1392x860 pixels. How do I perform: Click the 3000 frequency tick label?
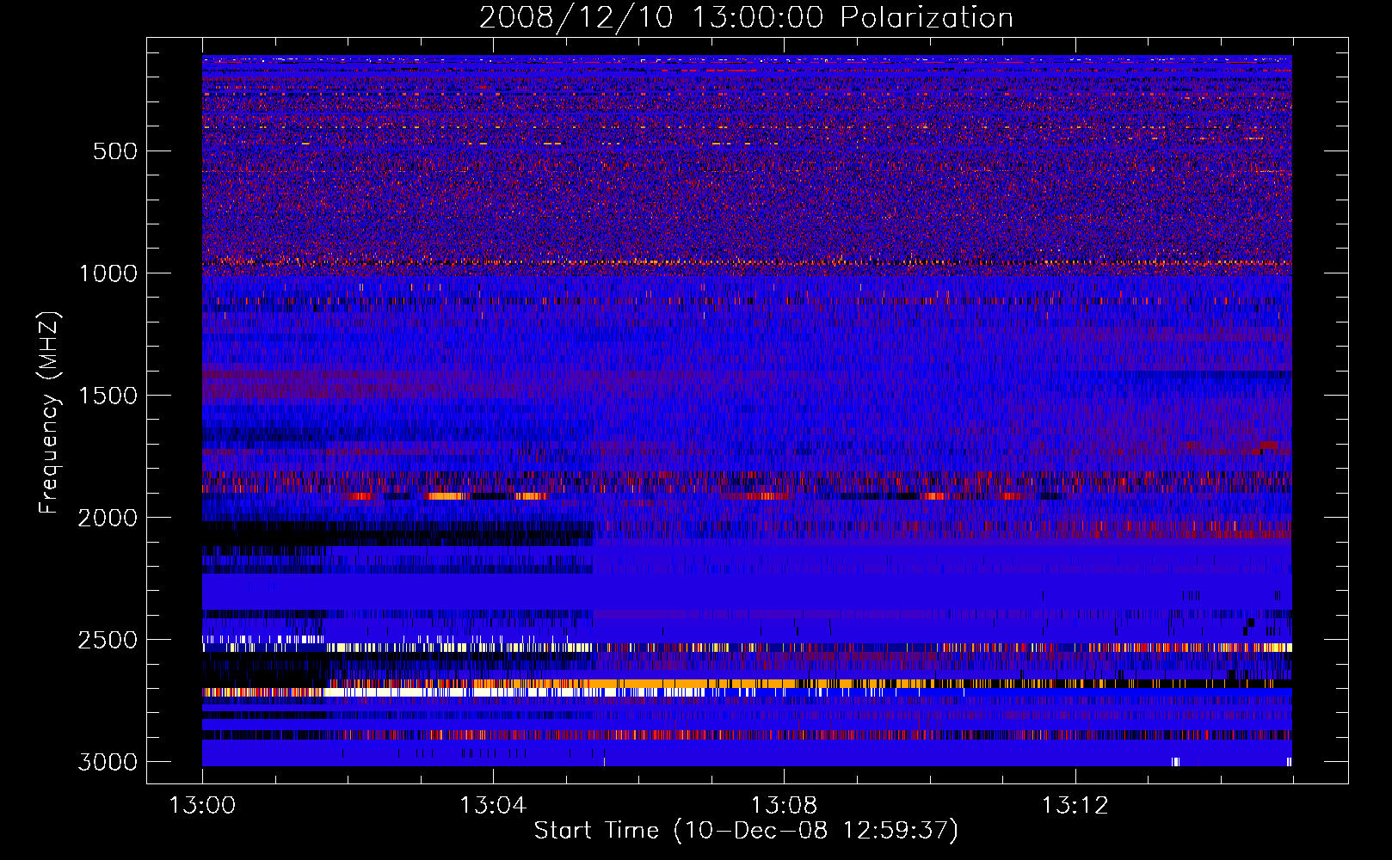[x=108, y=762]
